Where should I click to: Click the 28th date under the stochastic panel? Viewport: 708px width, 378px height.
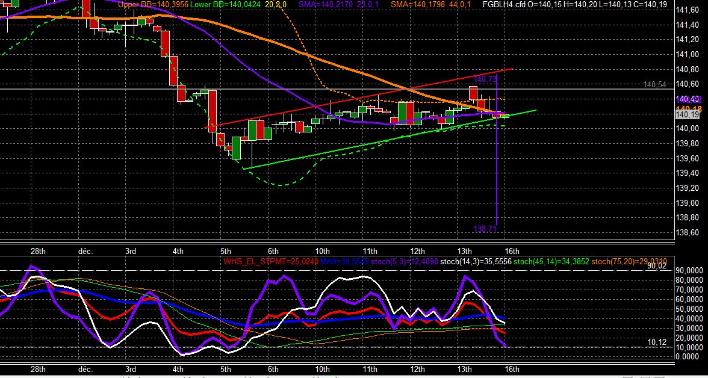click(38, 369)
